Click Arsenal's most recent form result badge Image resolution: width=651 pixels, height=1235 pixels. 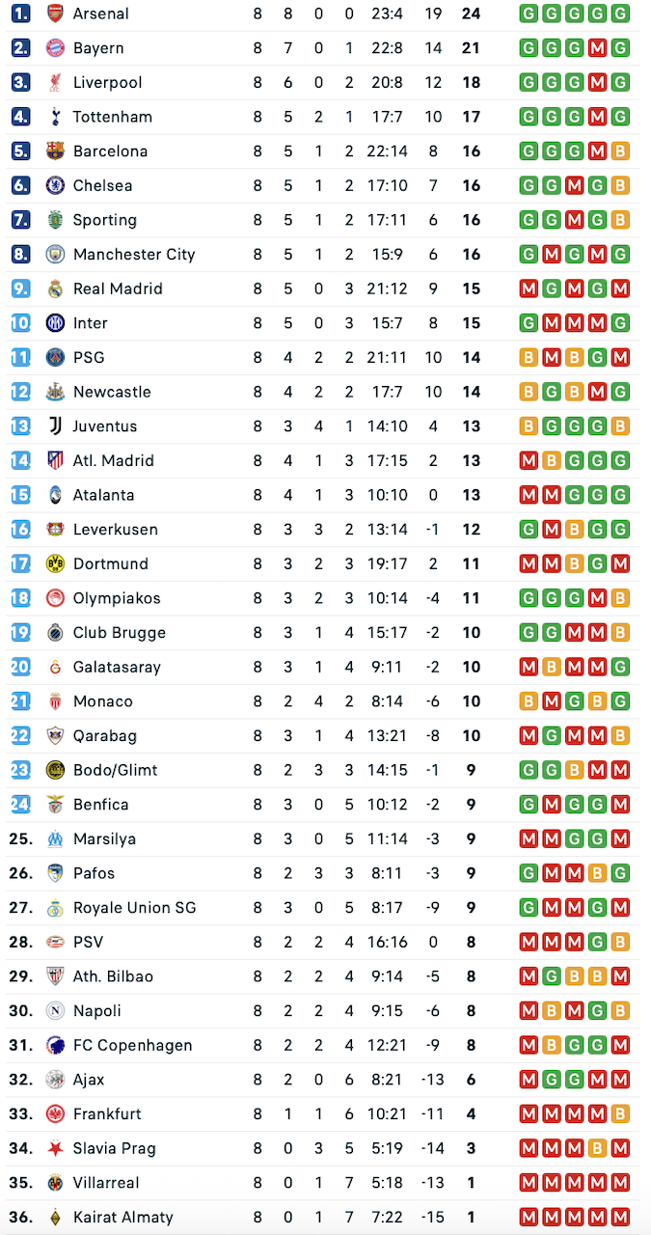pos(620,14)
